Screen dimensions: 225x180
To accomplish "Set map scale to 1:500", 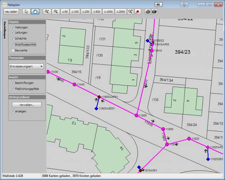I will coord(96,12).
